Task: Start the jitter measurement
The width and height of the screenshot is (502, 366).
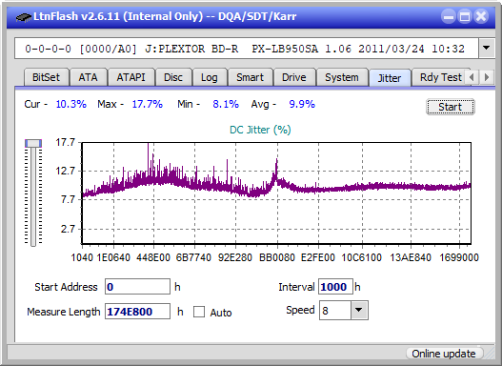Action: pyautogui.click(x=451, y=107)
